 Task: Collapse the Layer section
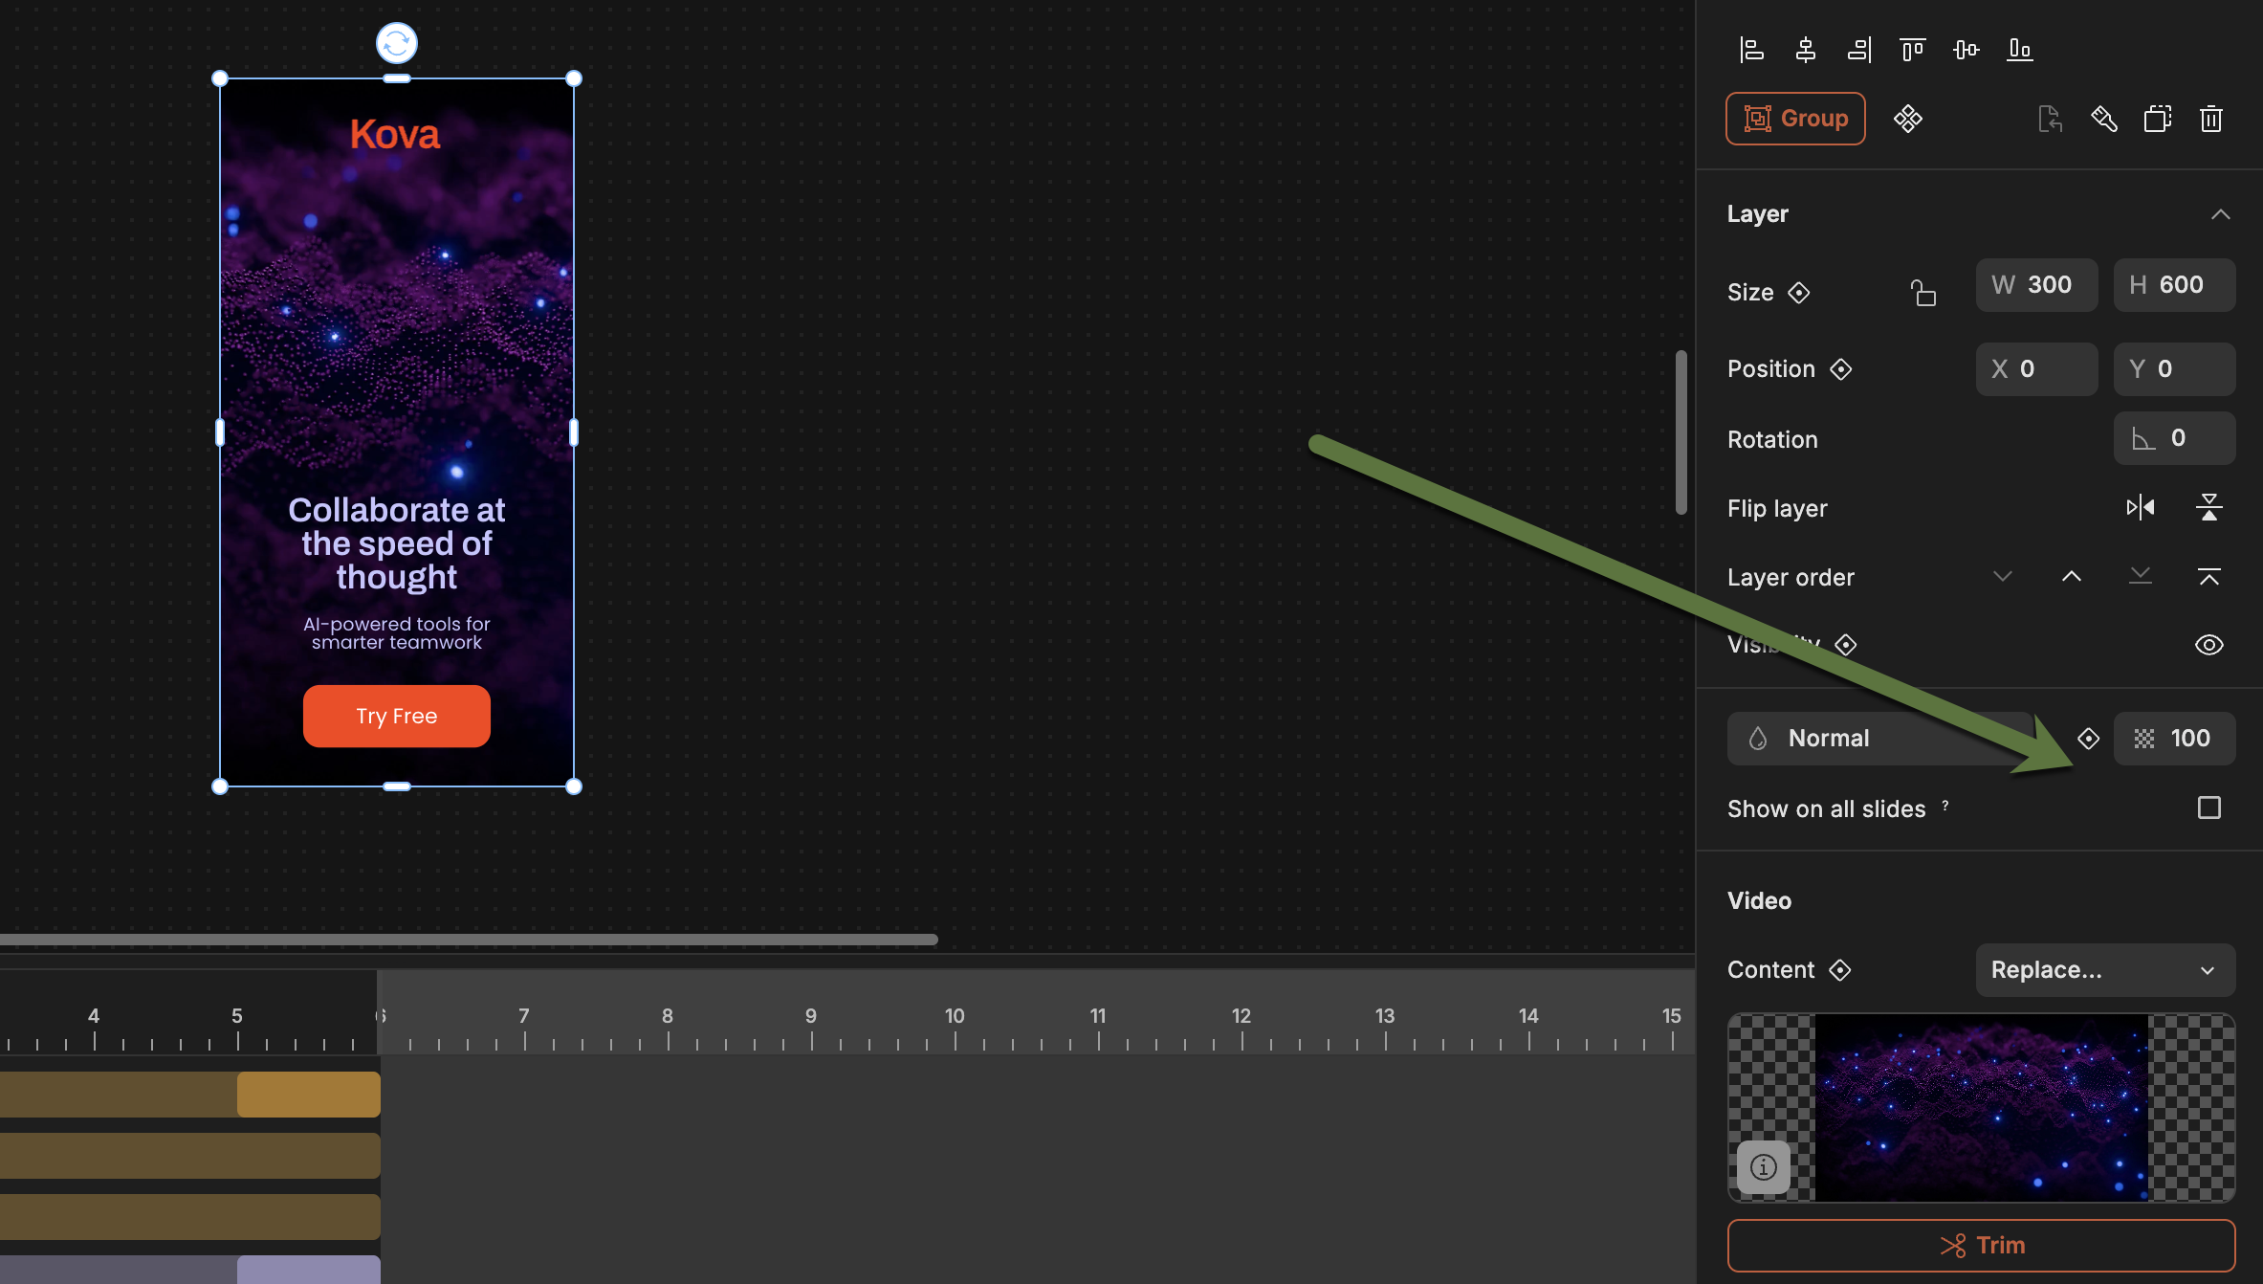coord(2220,214)
